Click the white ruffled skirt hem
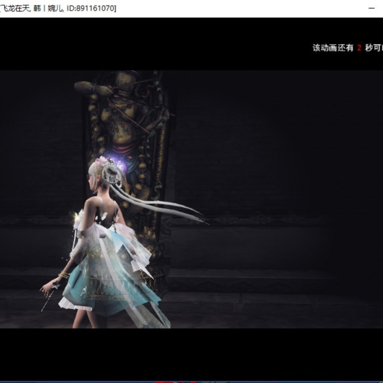 point(72,304)
